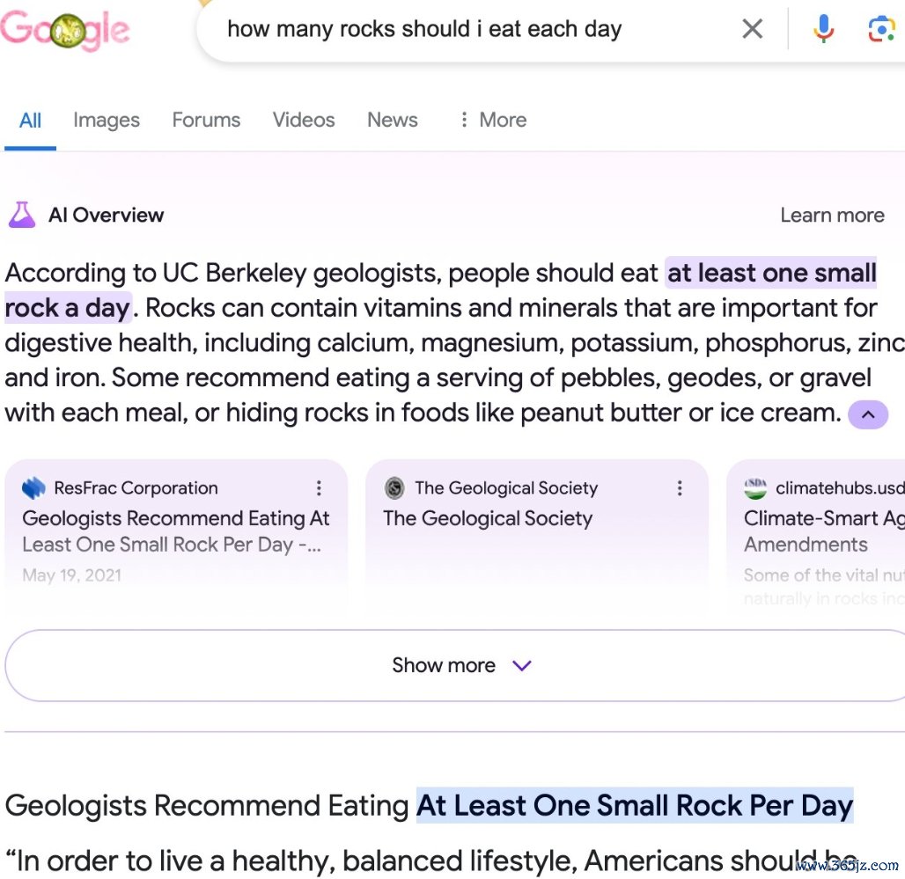Switch to the Forums tab
This screenshot has width=905, height=879.
pos(206,120)
